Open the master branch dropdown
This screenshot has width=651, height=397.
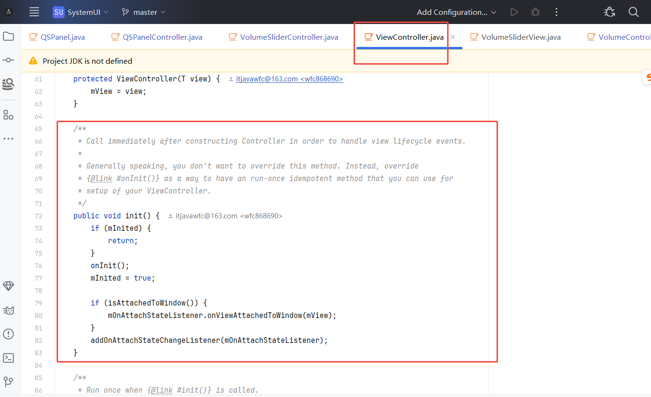tap(143, 12)
